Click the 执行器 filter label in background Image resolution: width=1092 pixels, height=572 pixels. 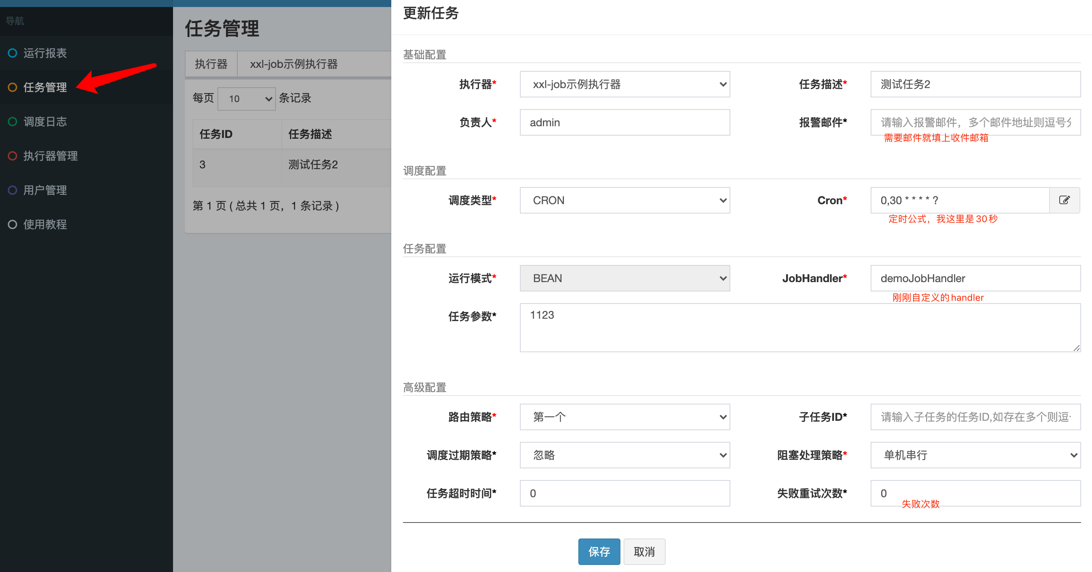click(x=211, y=64)
